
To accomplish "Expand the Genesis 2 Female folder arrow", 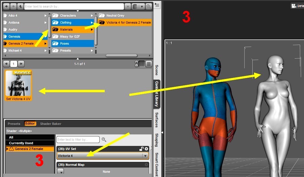I will click(45, 44).
